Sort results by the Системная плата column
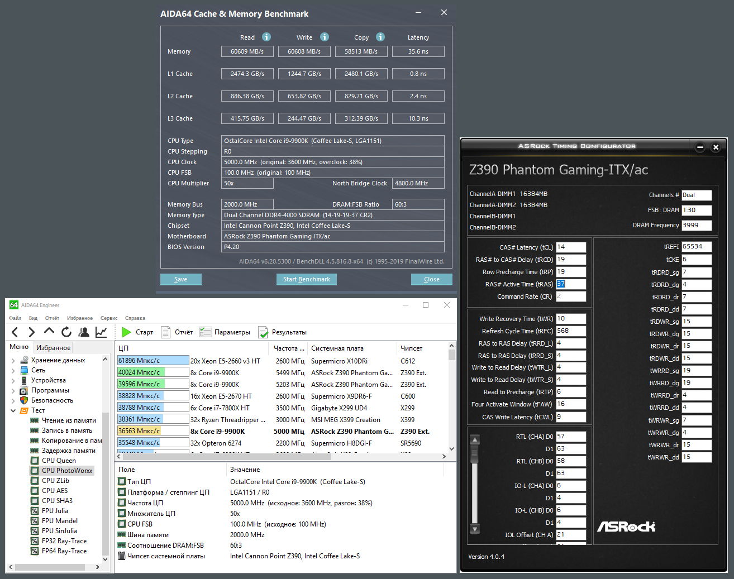 [x=352, y=348]
